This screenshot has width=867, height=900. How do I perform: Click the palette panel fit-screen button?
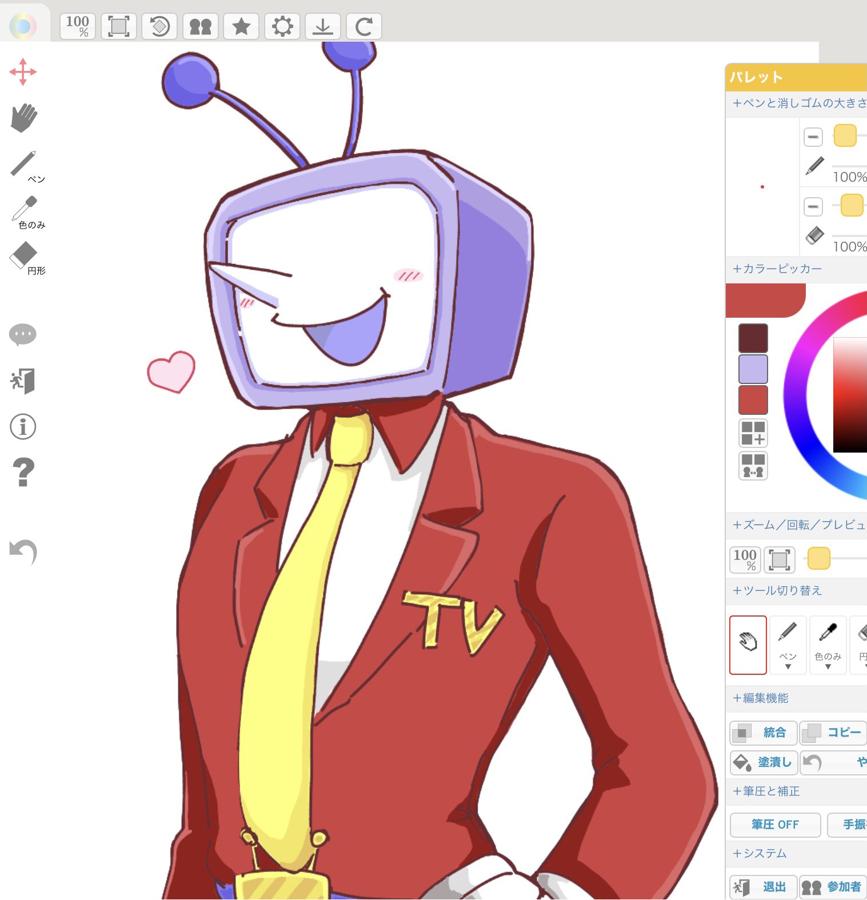coord(779,559)
